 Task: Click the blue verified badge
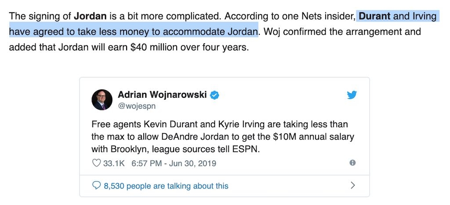coord(214,95)
